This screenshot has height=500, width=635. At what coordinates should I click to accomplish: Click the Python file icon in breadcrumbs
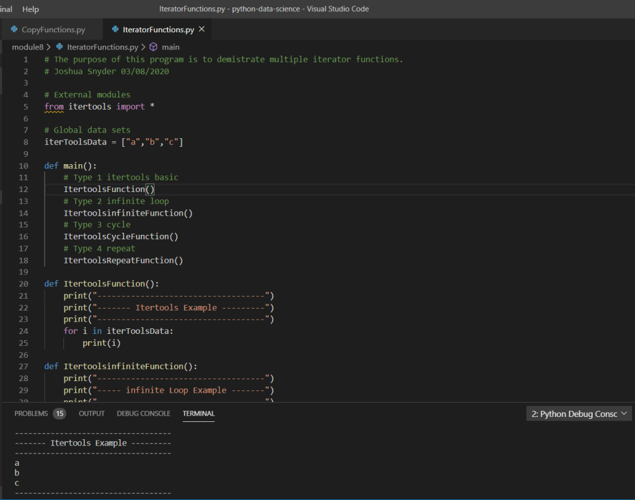(x=60, y=47)
